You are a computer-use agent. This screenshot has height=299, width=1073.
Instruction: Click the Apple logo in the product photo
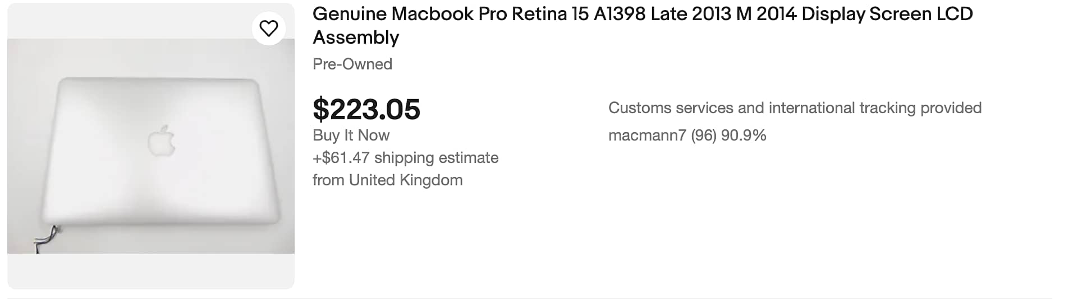click(x=162, y=141)
